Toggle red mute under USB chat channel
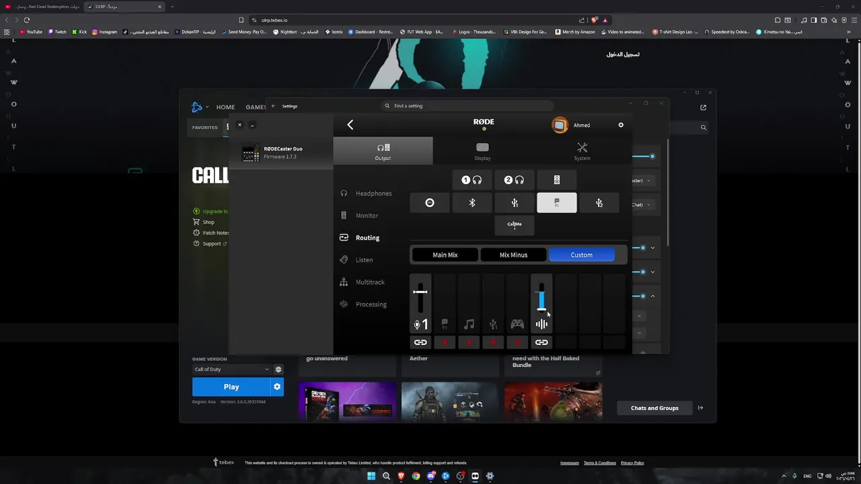This screenshot has width=861, height=484. coord(445,342)
